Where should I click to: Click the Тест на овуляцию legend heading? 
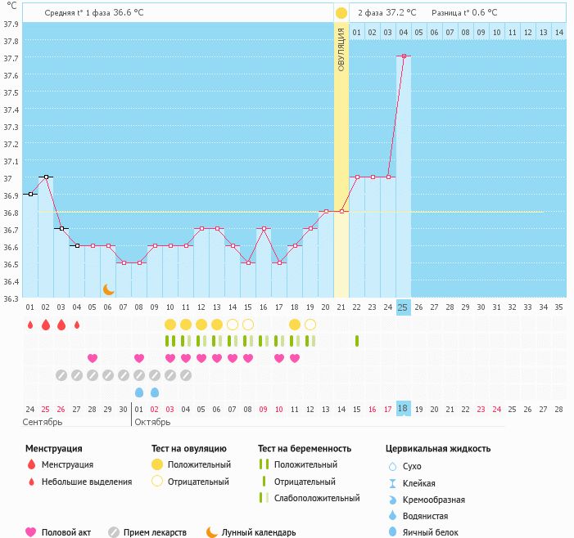click(x=189, y=448)
